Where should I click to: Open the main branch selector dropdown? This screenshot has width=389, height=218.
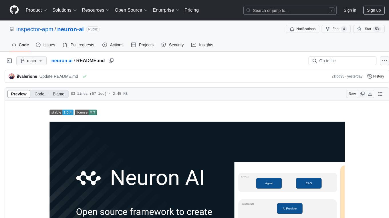coord(31,61)
